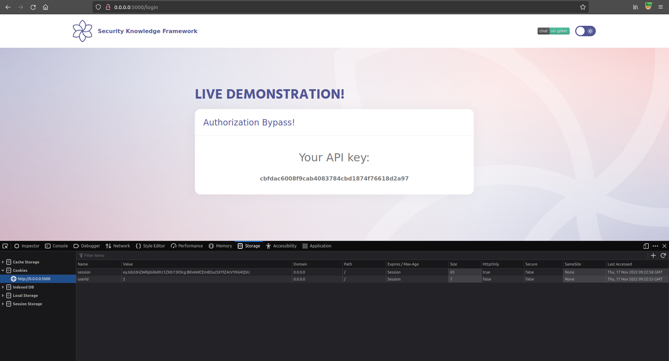Add a new cookie with the plus icon
This screenshot has width=669, height=361.
tap(653, 255)
